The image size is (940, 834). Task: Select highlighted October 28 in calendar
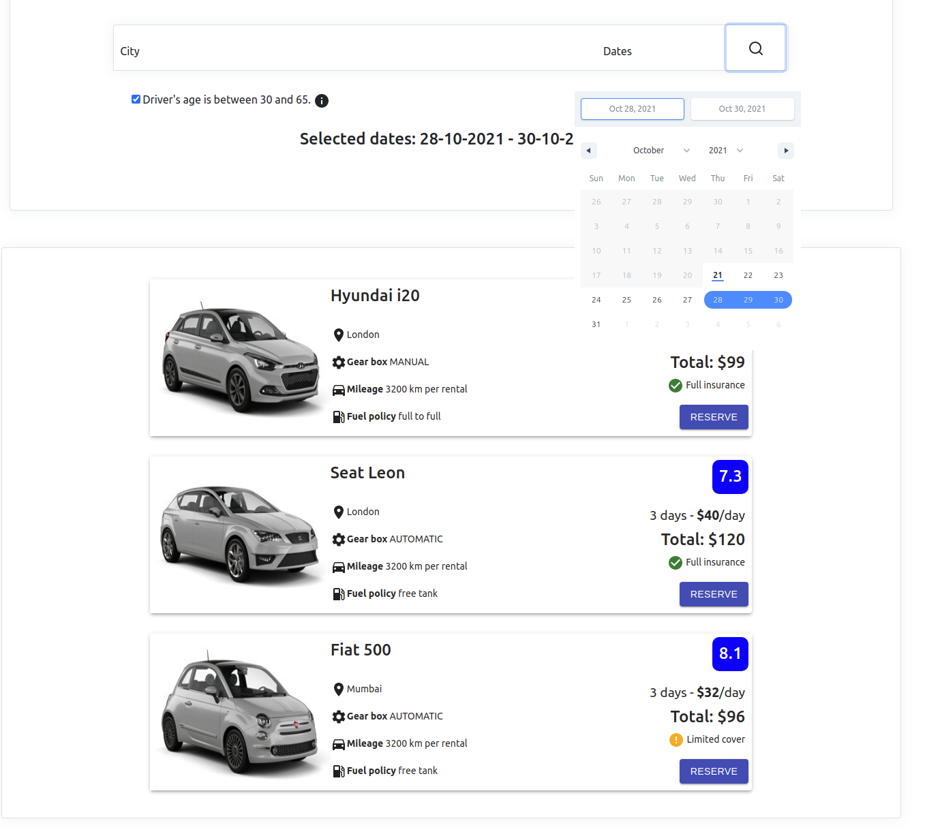coord(718,300)
